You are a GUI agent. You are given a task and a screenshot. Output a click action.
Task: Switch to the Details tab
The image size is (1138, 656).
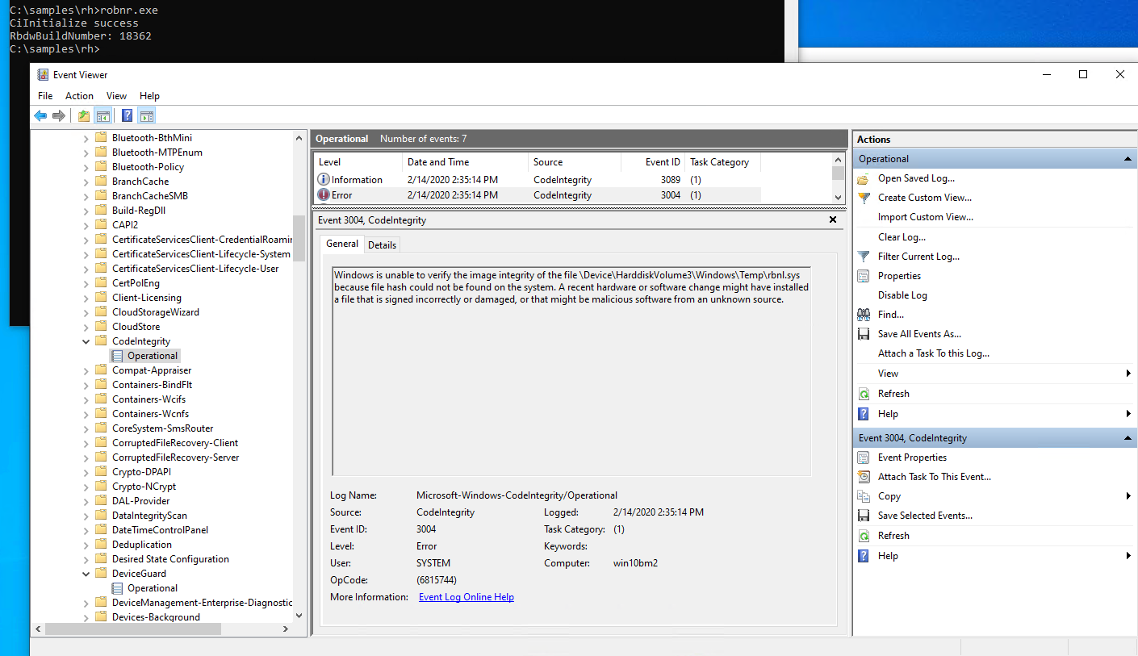[382, 244]
